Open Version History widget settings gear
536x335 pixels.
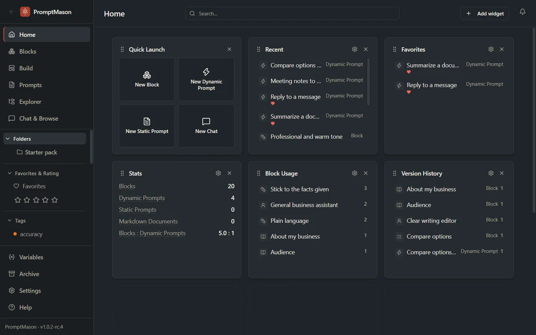(x=491, y=173)
